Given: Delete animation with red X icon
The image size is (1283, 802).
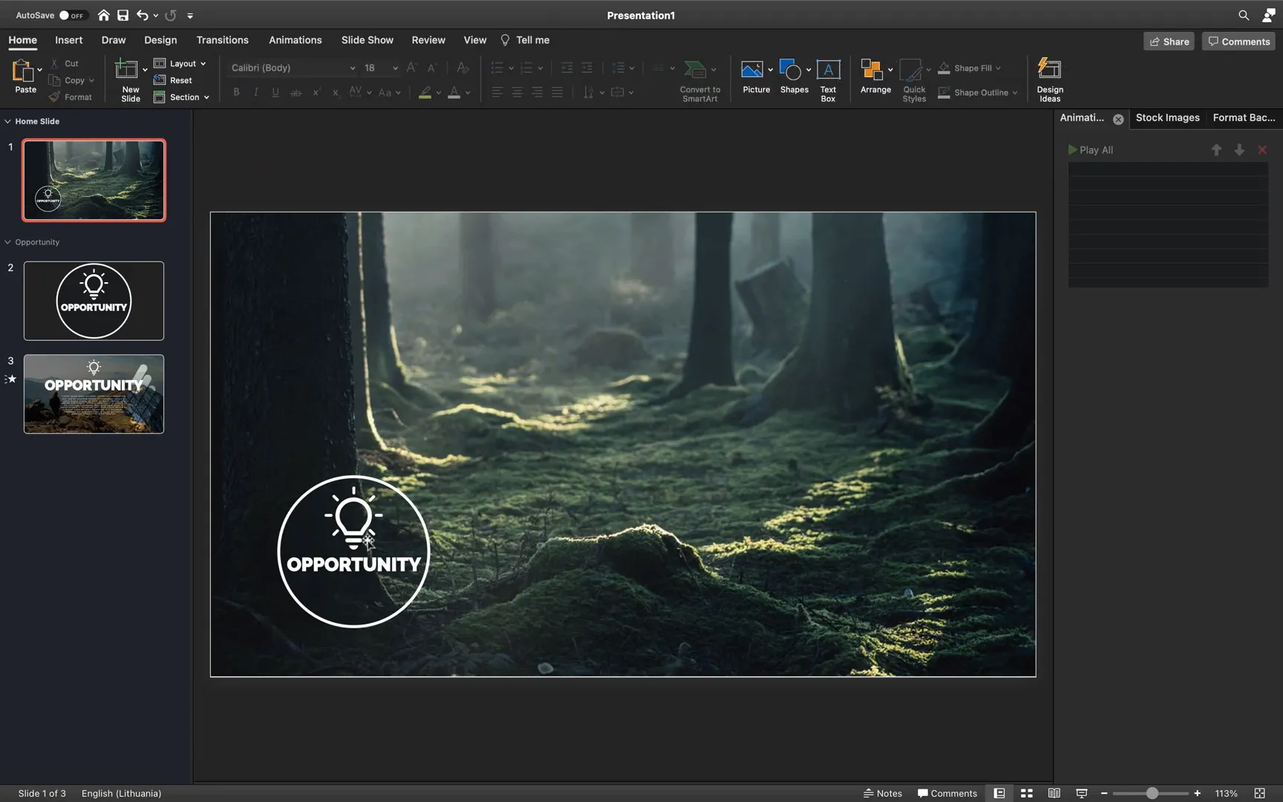Looking at the screenshot, I should pos(1262,150).
